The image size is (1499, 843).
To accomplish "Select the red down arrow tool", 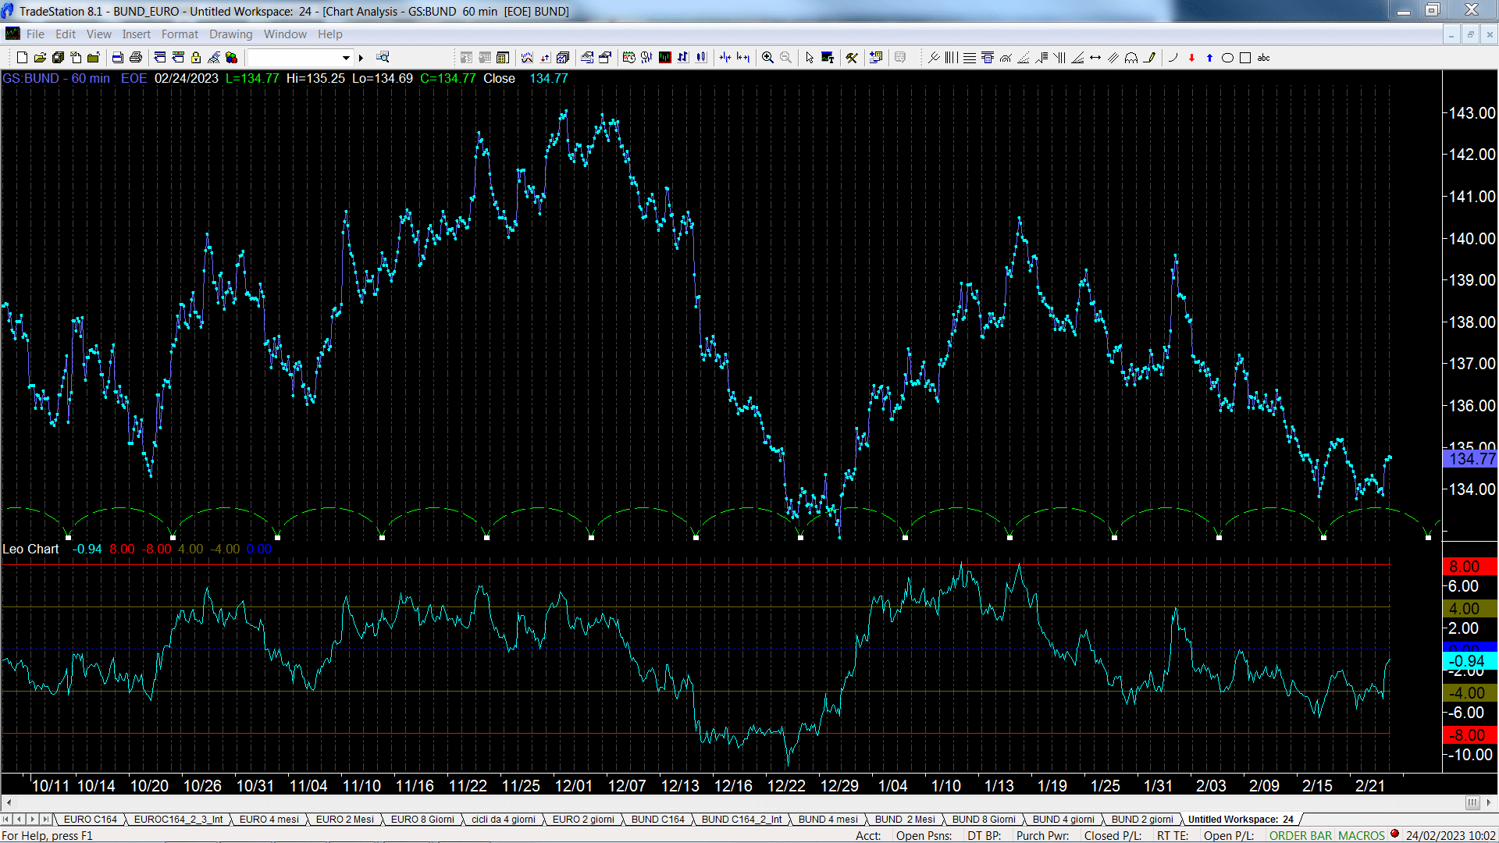I will pyautogui.click(x=1191, y=58).
